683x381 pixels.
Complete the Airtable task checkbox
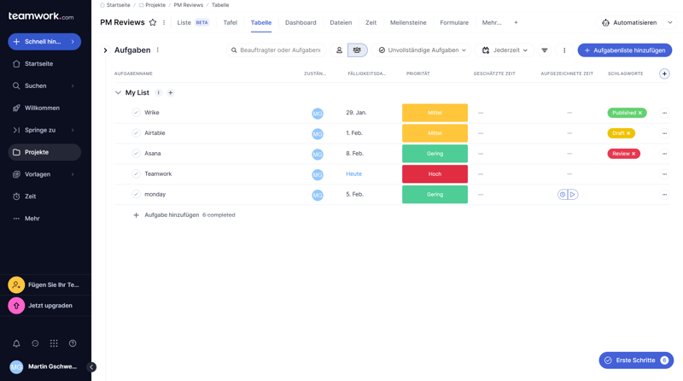[136, 133]
